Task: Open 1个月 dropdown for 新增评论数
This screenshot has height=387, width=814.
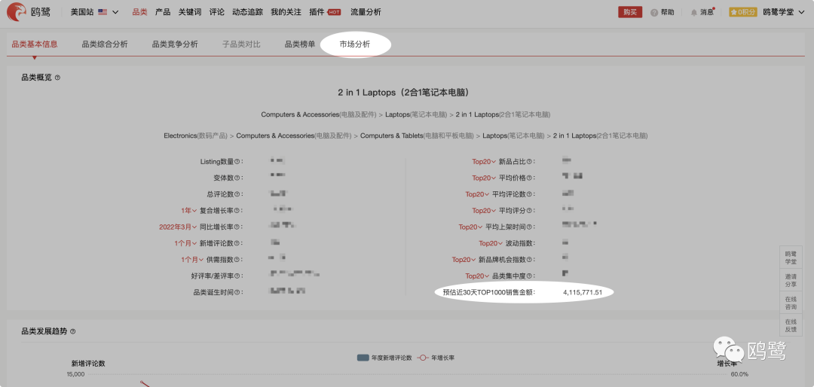Action: (x=186, y=243)
